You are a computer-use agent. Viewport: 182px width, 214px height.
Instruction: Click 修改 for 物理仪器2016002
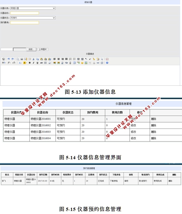coord(133,125)
